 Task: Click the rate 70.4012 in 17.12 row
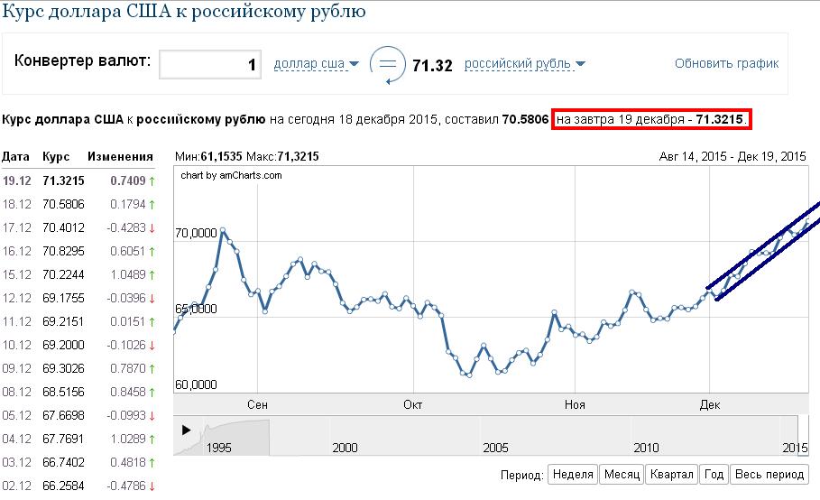63,228
